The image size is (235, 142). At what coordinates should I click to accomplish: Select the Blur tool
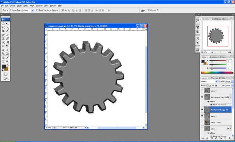point(3,46)
